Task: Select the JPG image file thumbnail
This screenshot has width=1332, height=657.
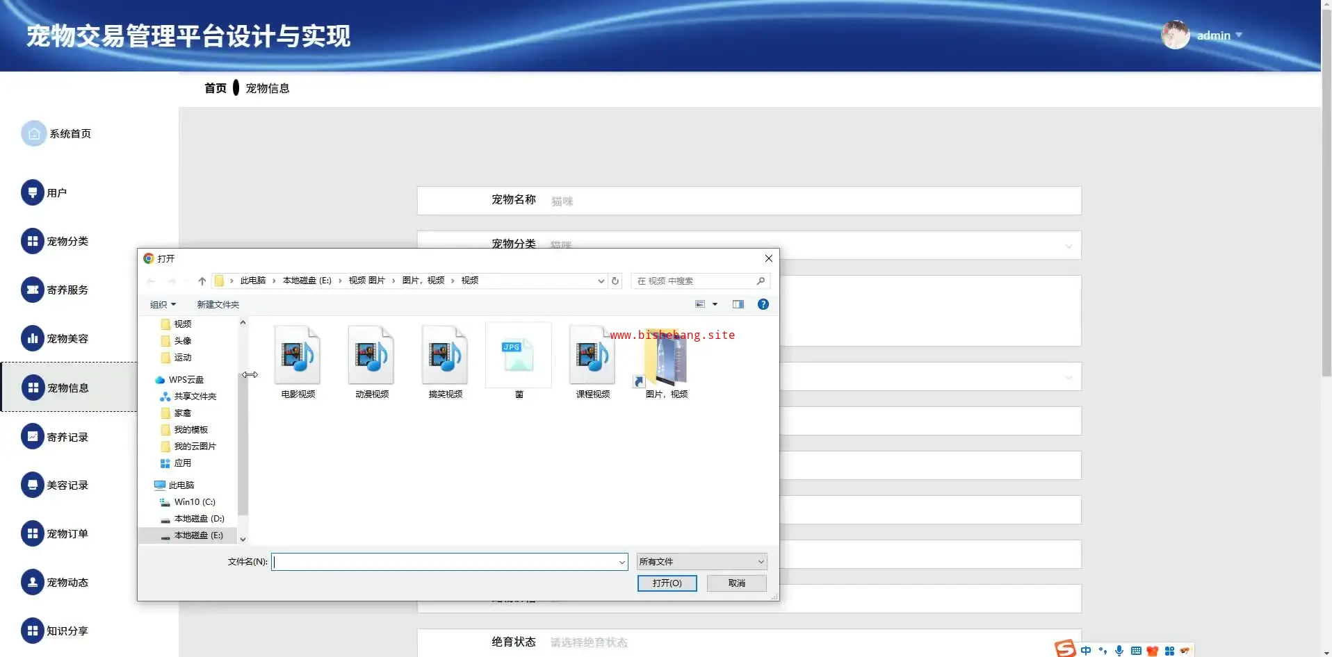Action: 518,356
